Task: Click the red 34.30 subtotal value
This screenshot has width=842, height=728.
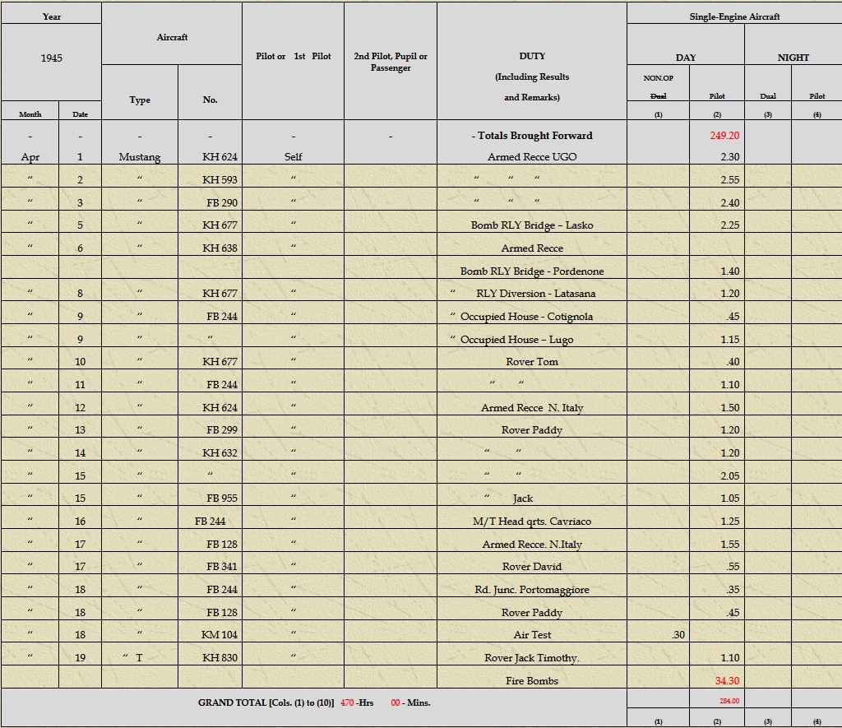Action: (x=727, y=681)
